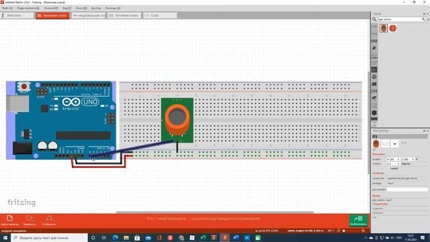Screen dimensions: 430x242
Task: Open the Mail app from the taskbar
Action: tap(148, 237)
